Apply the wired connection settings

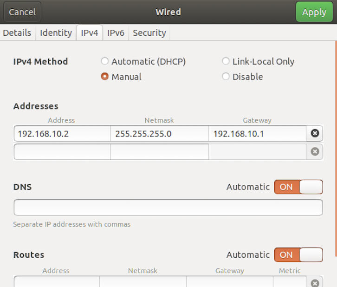pyautogui.click(x=314, y=12)
